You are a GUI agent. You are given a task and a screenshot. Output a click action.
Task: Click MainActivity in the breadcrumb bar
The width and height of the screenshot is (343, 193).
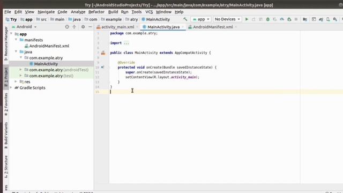[x=156, y=19]
